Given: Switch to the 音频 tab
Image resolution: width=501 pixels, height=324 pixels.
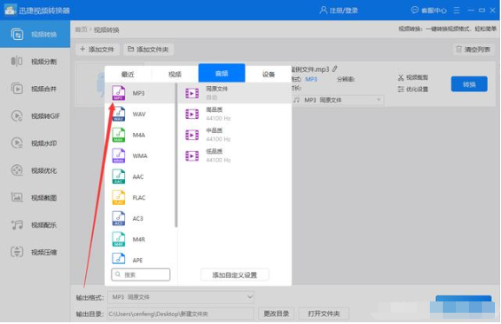Looking at the screenshot, I should tap(221, 73).
